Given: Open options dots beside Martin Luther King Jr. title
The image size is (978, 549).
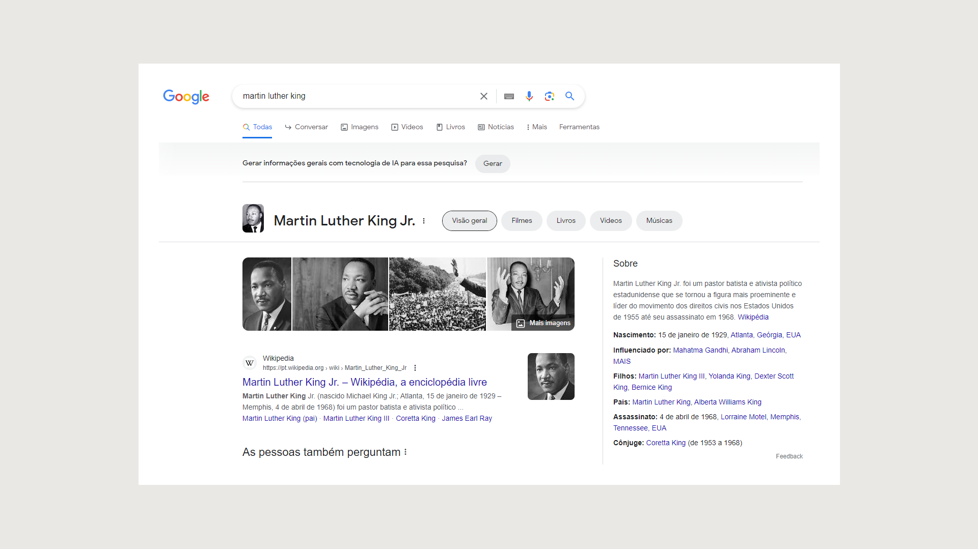Looking at the screenshot, I should click(x=424, y=221).
